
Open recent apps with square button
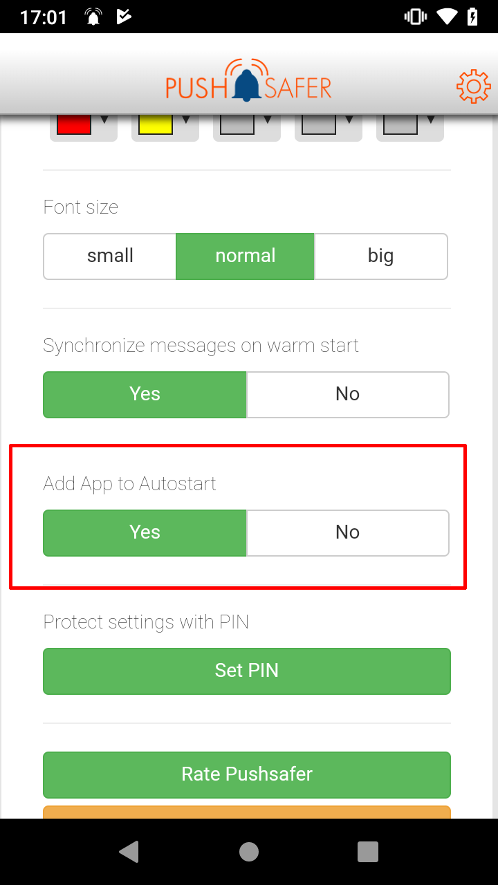coord(368,851)
